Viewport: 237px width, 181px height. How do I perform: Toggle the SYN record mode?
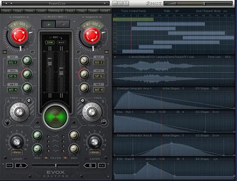pyautogui.click(x=49, y=43)
